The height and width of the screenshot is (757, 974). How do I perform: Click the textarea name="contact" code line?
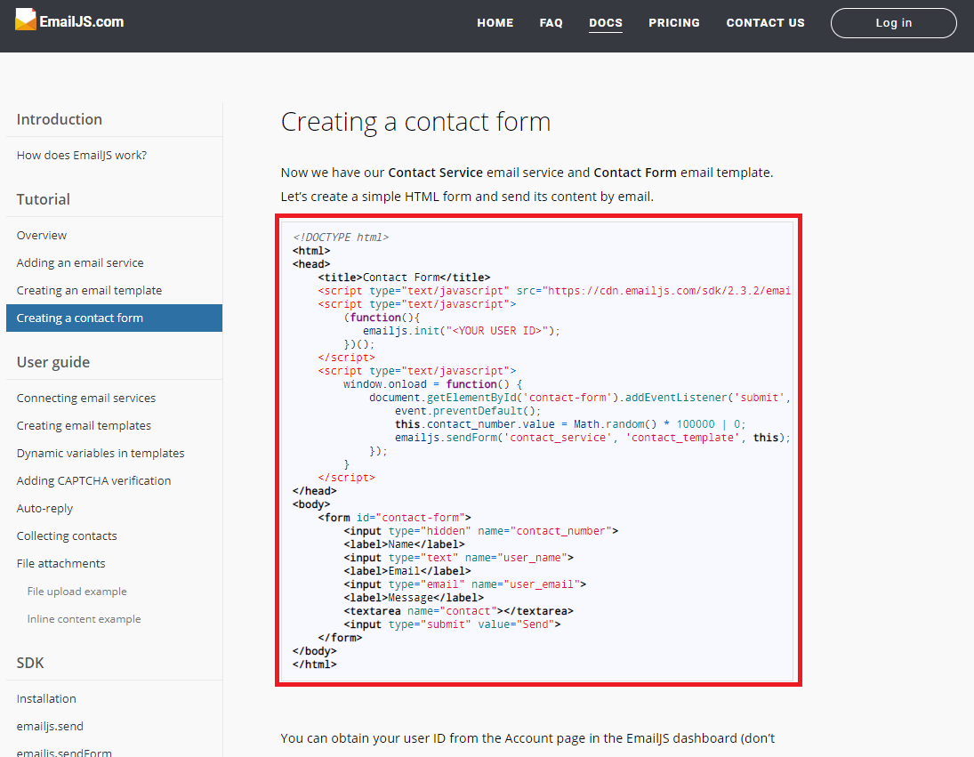click(458, 611)
